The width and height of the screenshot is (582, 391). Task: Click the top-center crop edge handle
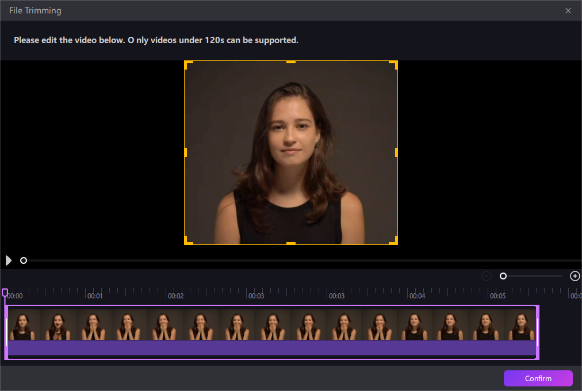click(291, 62)
